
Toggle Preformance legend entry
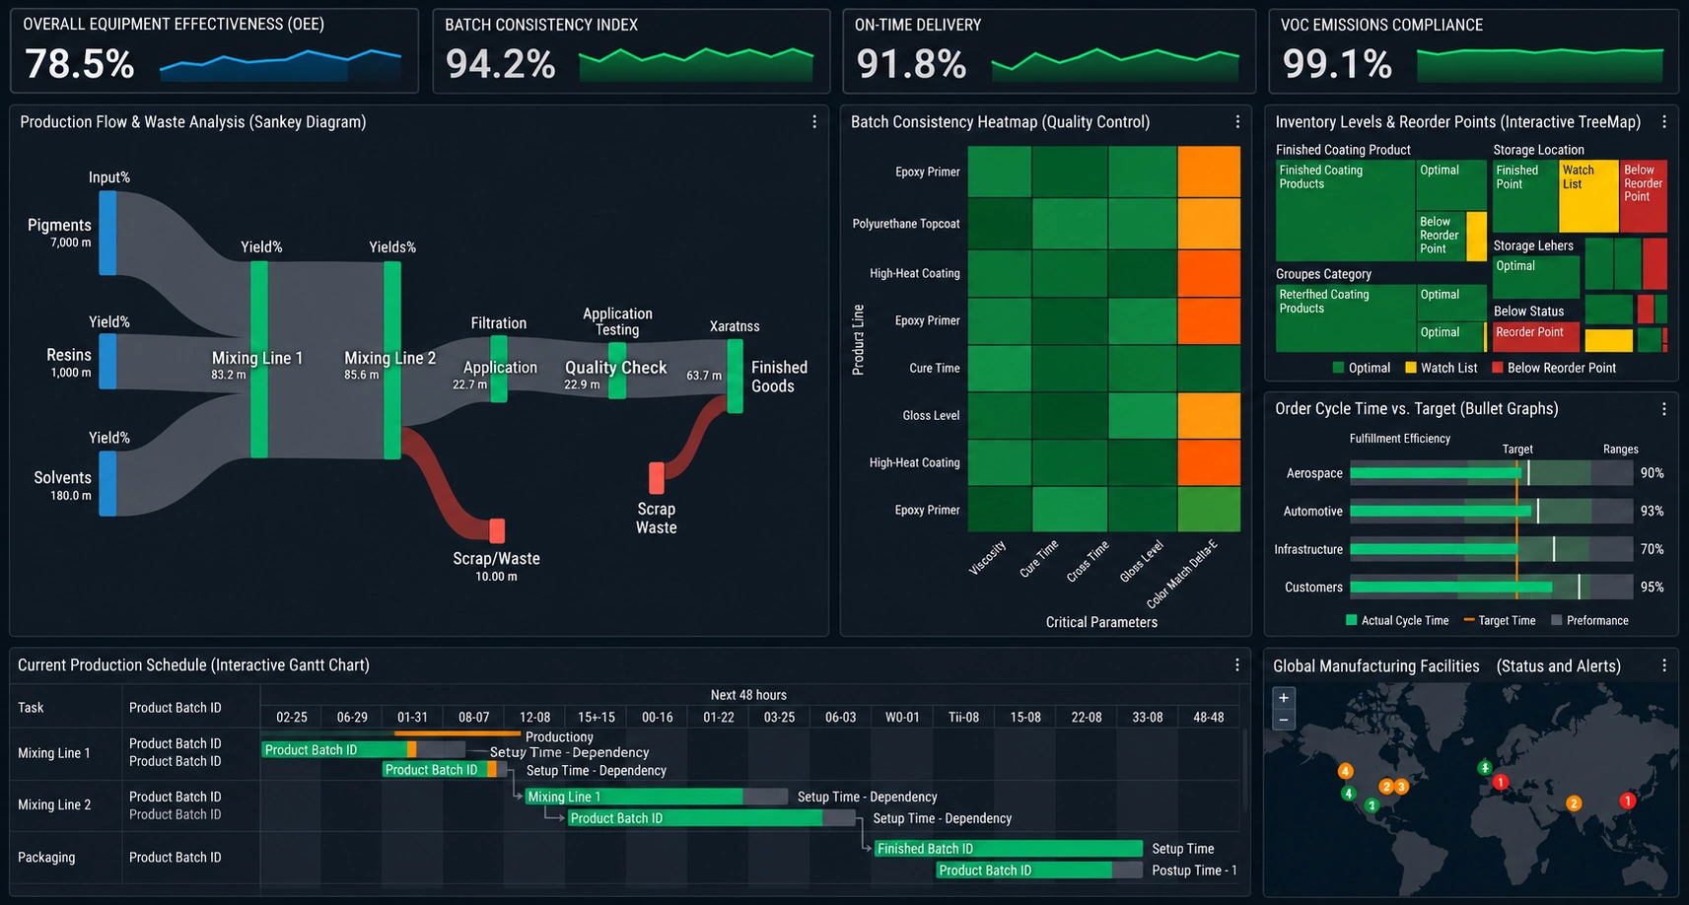coord(1589,620)
